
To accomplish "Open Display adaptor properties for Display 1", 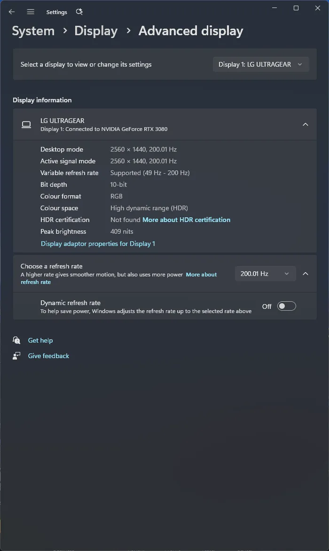I will tap(98, 244).
